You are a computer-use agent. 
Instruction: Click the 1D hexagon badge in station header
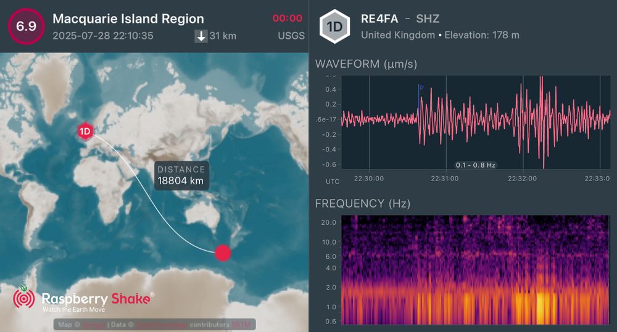pyautogui.click(x=334, y=26)
